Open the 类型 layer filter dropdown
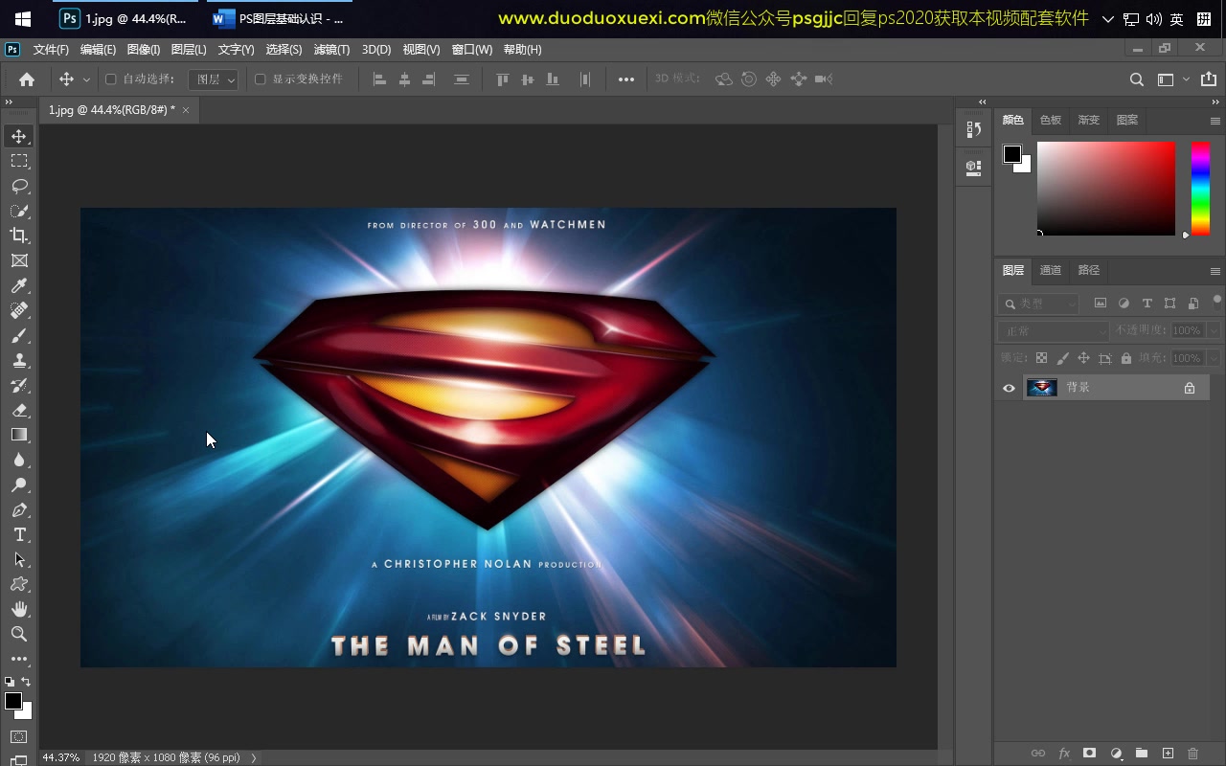1226x766 pixels. pos(1038,304)
